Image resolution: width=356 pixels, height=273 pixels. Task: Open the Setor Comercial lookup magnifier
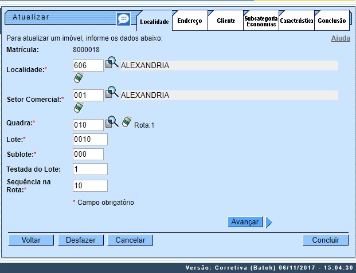click(112, 93)
